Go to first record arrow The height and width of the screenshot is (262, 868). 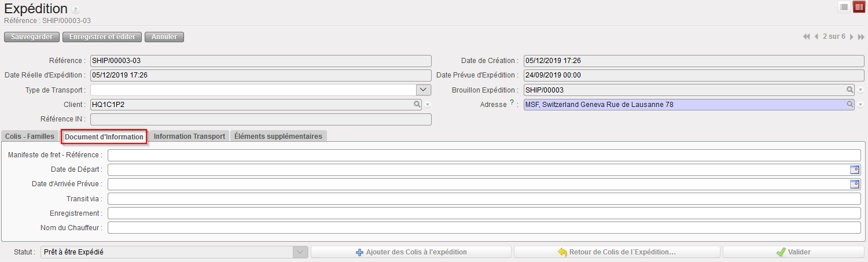tap(807, 36)
